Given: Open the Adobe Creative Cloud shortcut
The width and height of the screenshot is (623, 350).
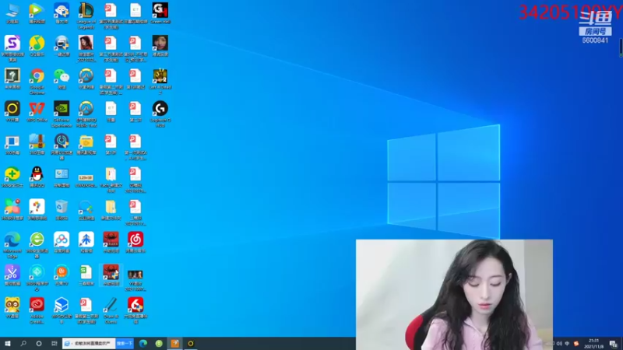Looking at the screenshot, I should (x=37, y=310).
